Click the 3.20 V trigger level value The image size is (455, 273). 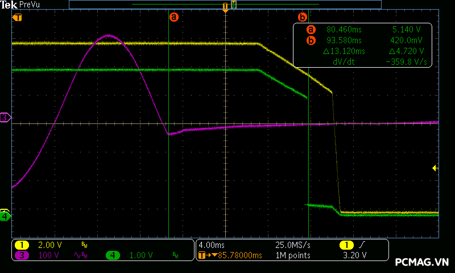click(x=354, y=255)
